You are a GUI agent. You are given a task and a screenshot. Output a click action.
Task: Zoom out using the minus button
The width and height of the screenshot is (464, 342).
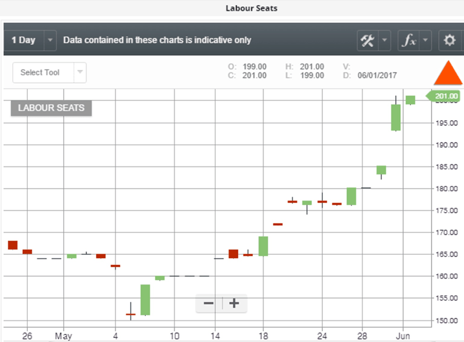click(x=209, y=303)
